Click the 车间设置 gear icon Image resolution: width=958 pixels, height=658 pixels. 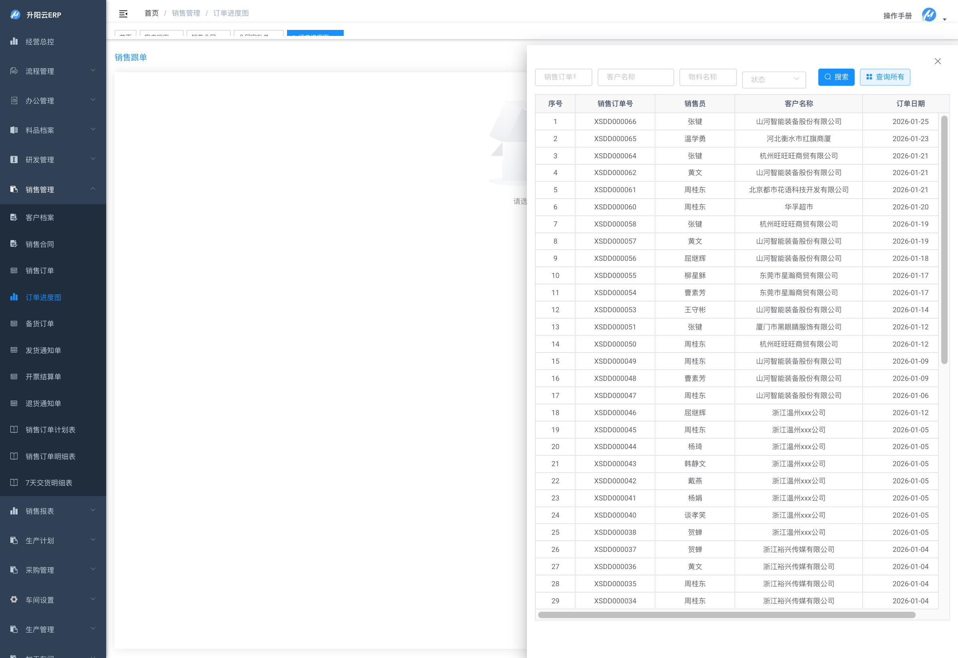pyautogui.click(x=14, y=599)
